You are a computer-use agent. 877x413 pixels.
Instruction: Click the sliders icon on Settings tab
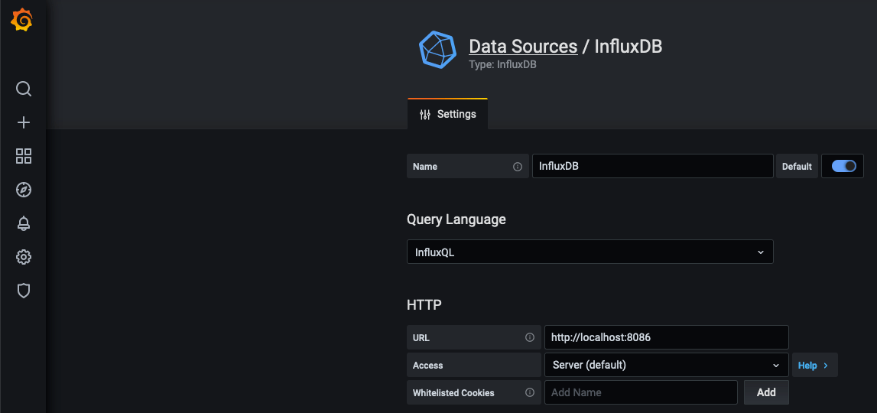[x=425, y=114]
